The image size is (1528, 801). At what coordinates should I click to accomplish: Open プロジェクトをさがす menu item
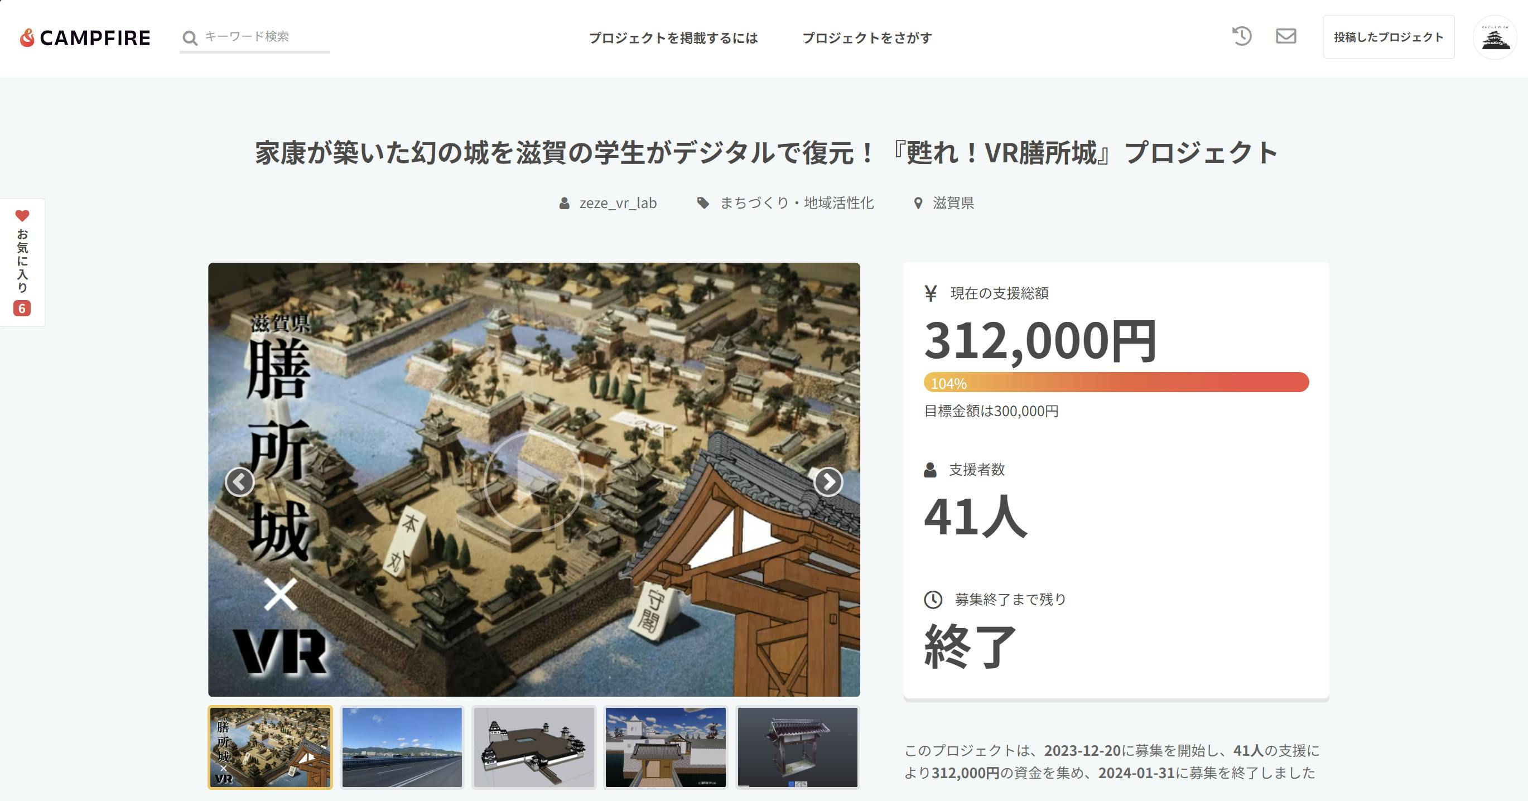[866, 38]
